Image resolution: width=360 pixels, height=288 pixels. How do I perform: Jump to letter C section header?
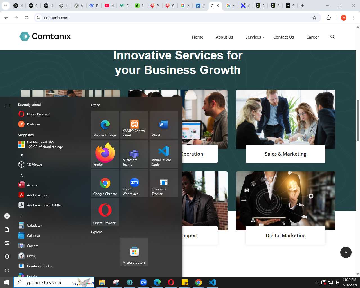pyautogui.click(x=21, y=216)
